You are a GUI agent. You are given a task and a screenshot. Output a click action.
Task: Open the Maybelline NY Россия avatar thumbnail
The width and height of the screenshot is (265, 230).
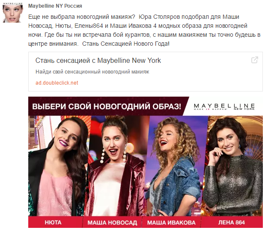coord(13,13)
